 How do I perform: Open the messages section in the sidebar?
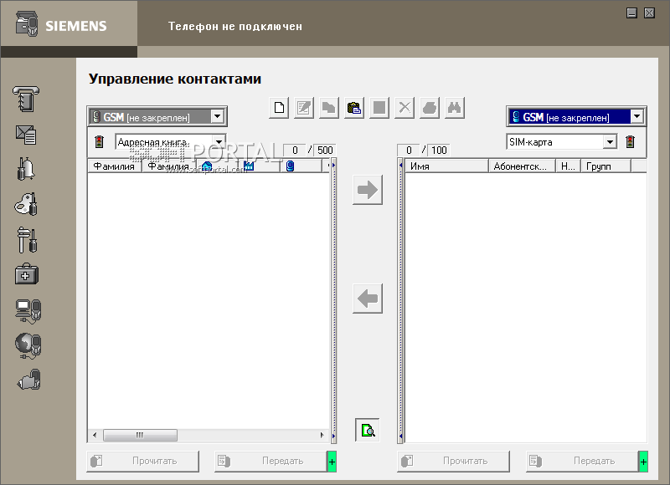click(x=26, y=135)
